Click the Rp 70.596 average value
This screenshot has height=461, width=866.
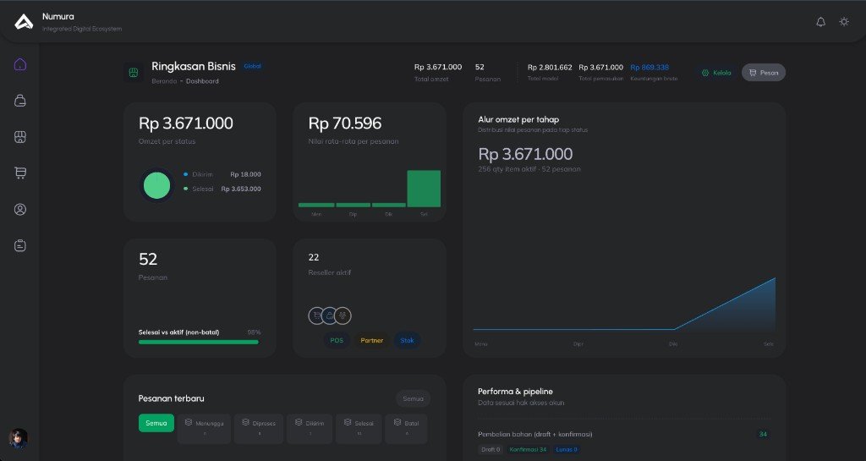345,123
